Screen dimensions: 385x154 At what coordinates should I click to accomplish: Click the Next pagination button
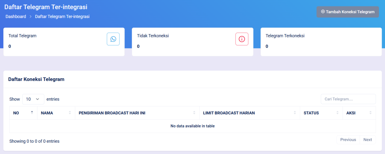(368, 140)
